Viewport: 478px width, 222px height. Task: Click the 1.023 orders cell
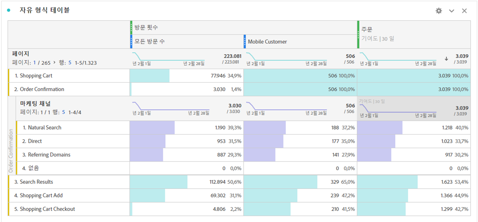click(414, 141)
